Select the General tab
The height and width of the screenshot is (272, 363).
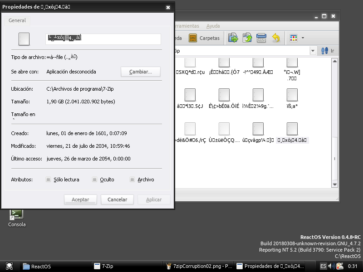coord(17,20)
